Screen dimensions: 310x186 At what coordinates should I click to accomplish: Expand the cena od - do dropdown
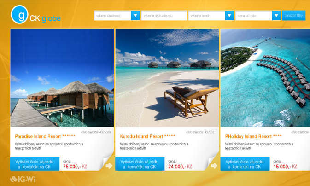tap(276, 15)
